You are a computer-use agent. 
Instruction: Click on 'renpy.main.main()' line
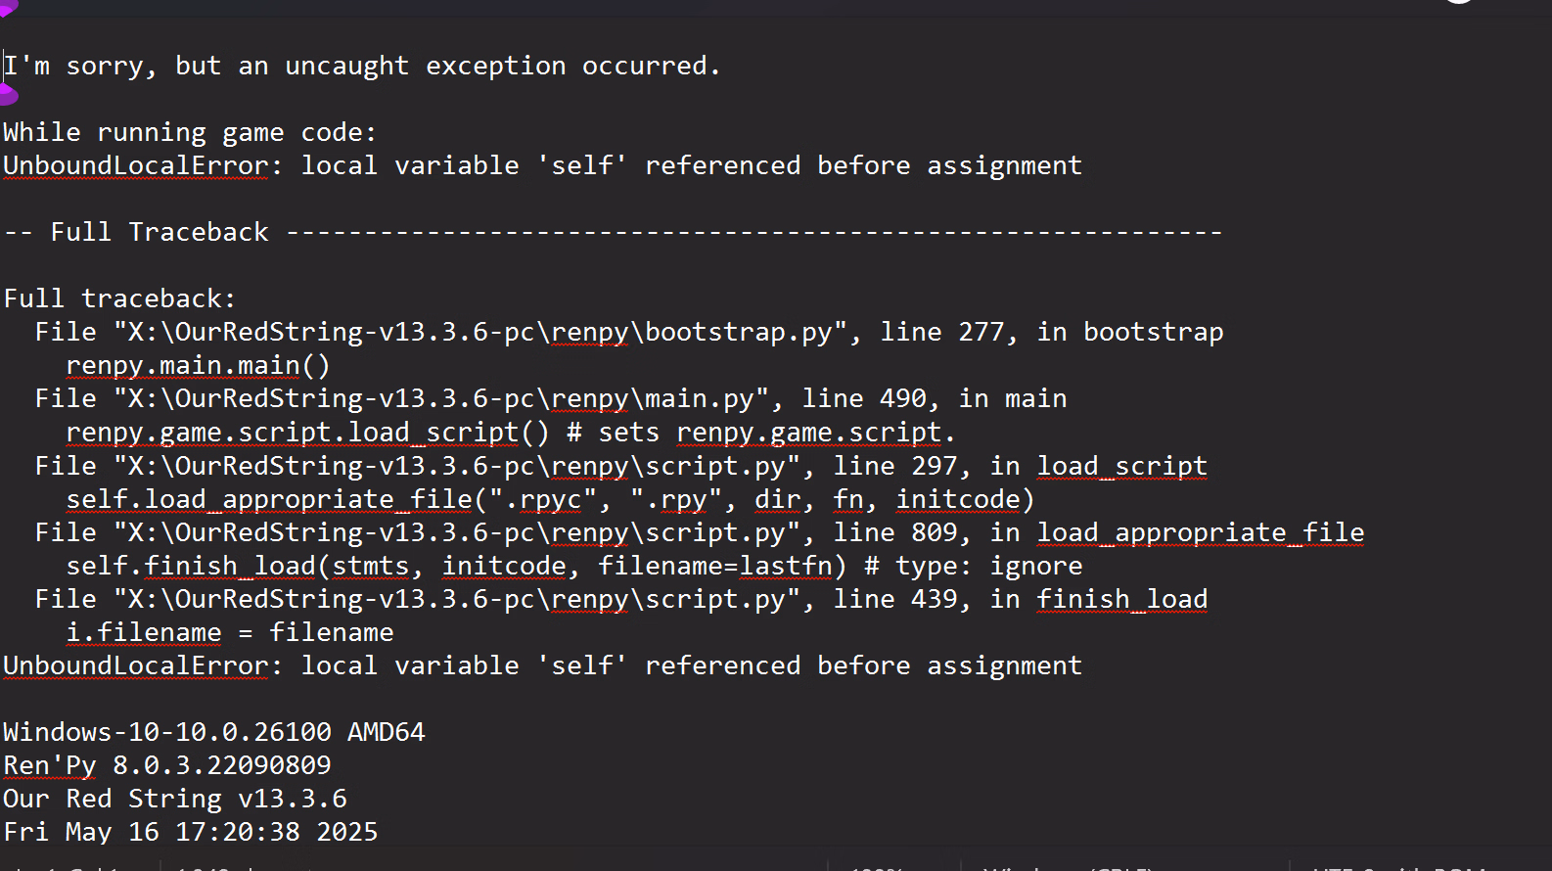(x=199, y=365)
